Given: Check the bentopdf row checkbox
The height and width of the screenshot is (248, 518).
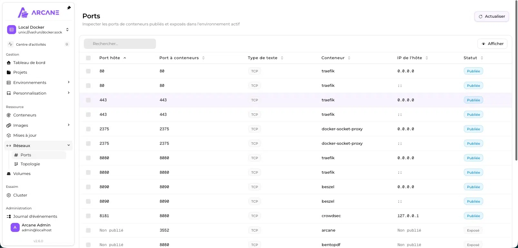Looking at the screenshot, I should [88, 245].
